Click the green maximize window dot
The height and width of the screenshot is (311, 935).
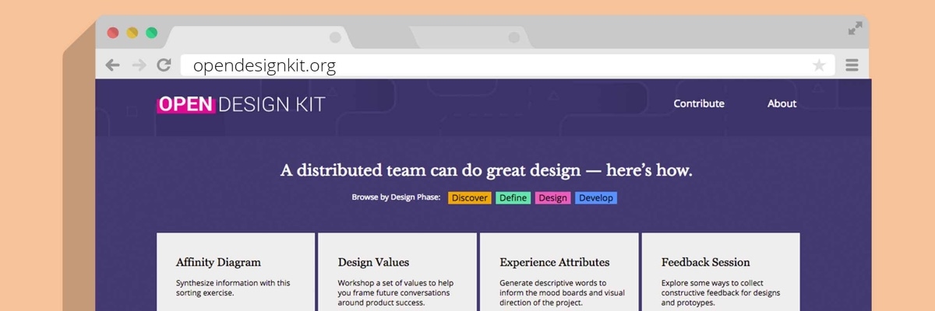click(152, 33)
